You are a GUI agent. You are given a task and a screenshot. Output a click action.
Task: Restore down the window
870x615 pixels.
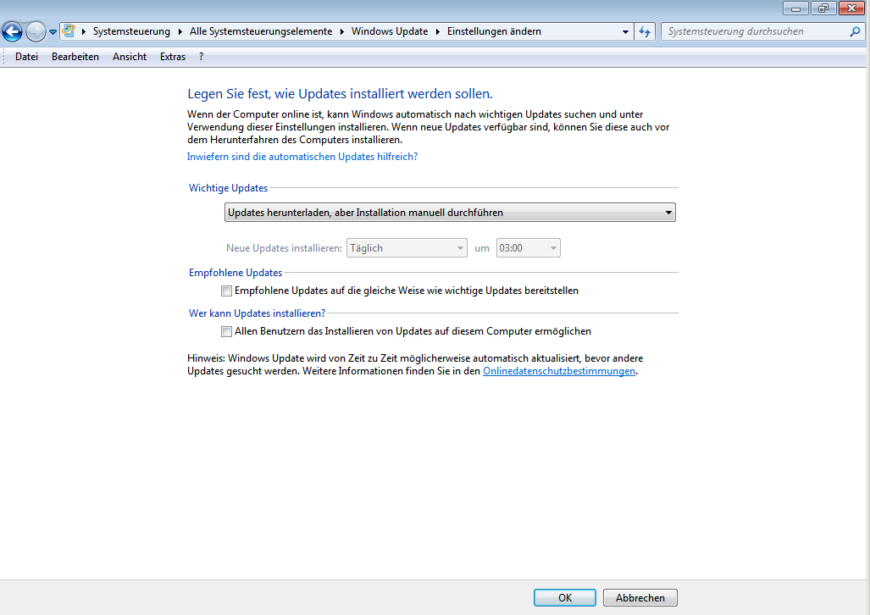tap(823, 8)
